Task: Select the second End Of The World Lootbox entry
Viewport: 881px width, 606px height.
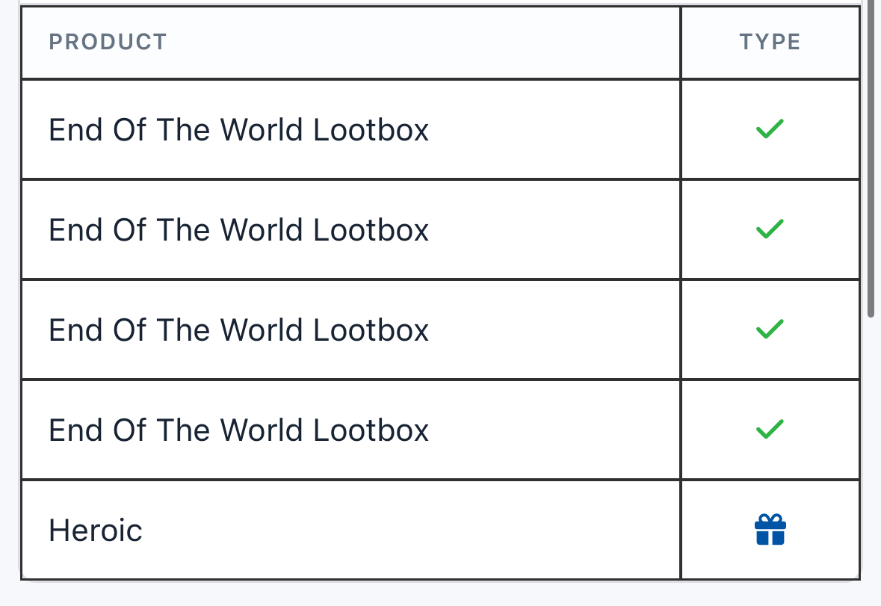Action: 239,229
